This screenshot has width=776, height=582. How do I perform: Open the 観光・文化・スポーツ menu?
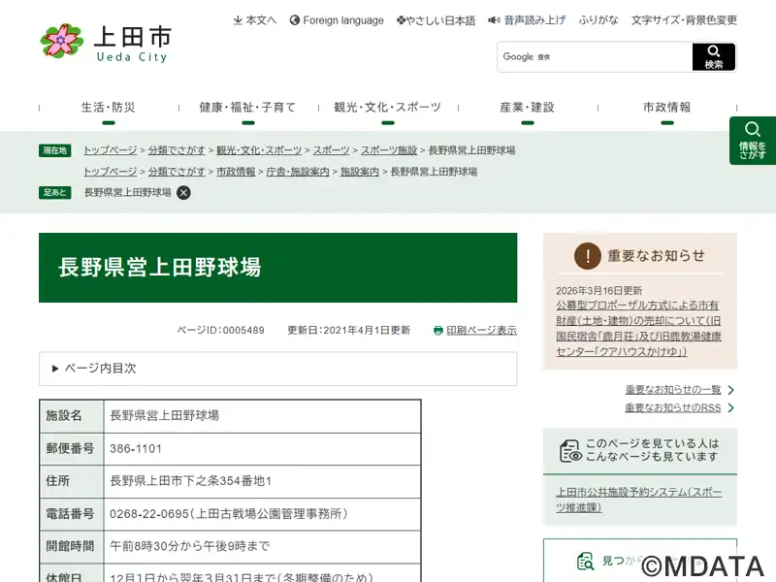[x=387, y=108]
